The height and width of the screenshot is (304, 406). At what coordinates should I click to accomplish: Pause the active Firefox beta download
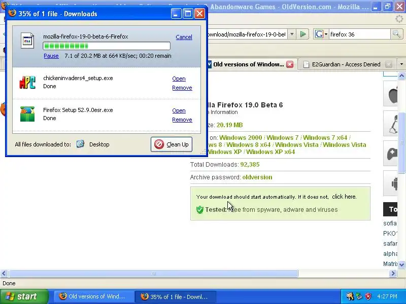(51, 56)
